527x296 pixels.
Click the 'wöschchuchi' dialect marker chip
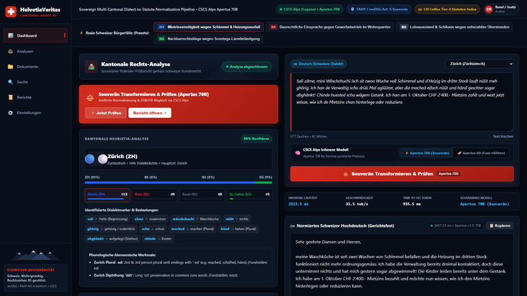pos(195,219)
